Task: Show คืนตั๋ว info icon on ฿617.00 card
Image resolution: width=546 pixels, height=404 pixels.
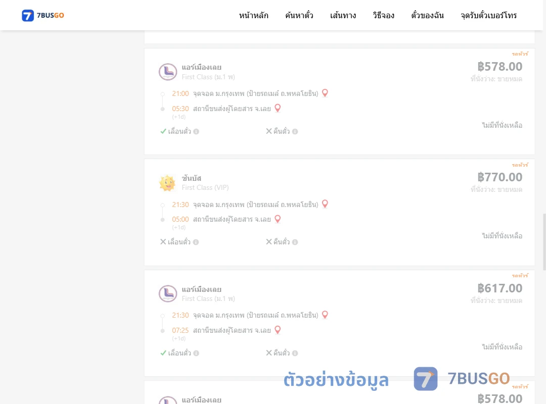Action: 295,353
